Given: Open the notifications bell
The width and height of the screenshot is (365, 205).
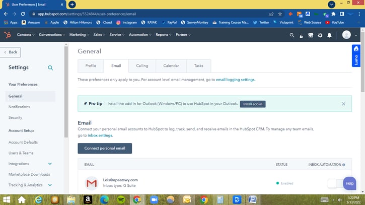Looking at the screenshot, I should tap(329, 35).
